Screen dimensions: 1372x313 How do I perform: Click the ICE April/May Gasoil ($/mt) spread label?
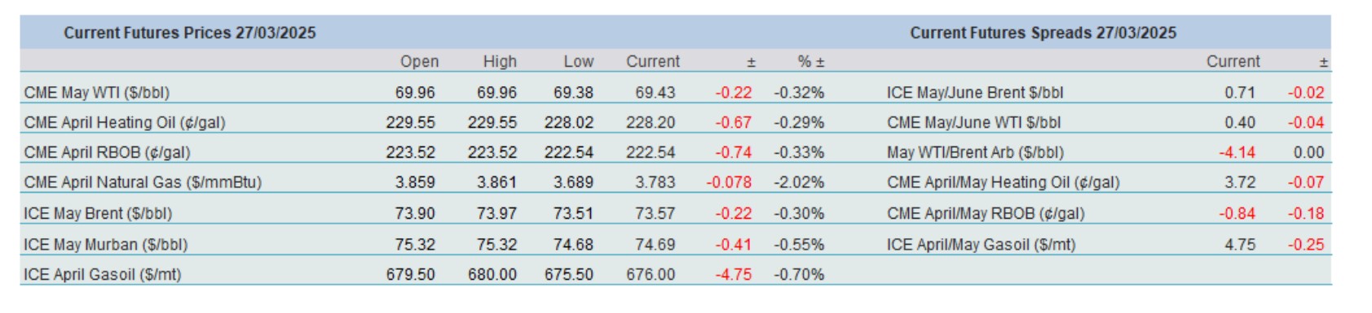(x=981, y=245)
